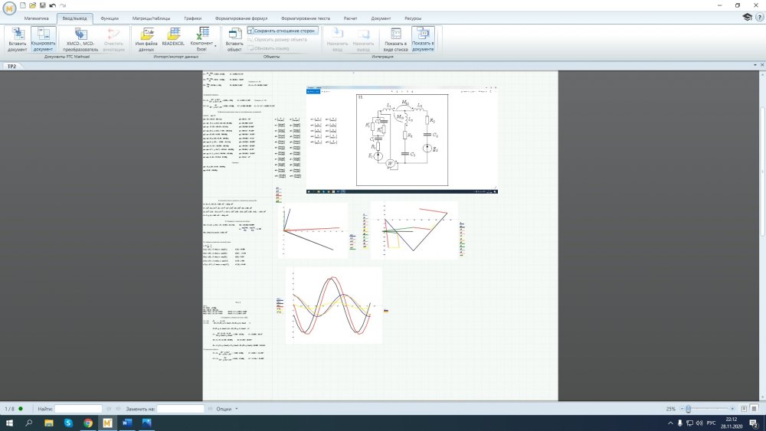Click the Найти search input field
This screenshot has height=431, width=766.
[78, 409]
